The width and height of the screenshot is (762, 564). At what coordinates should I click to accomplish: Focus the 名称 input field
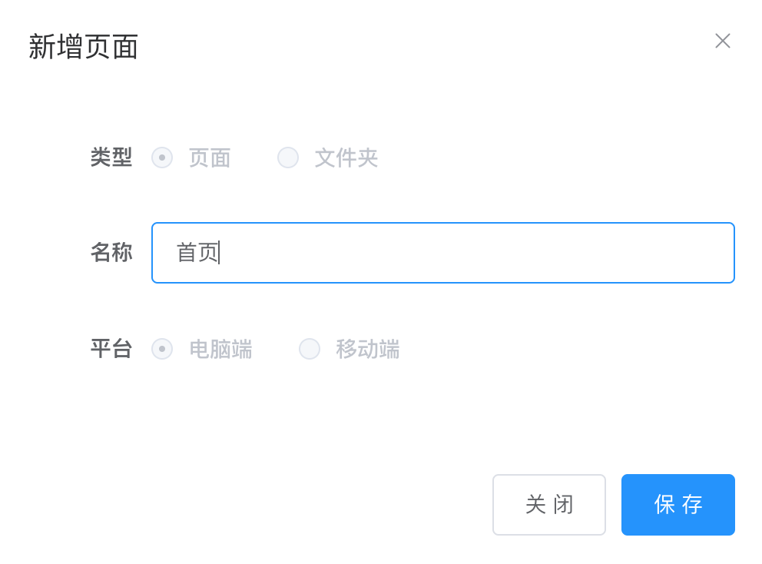(x=442, y=252)
